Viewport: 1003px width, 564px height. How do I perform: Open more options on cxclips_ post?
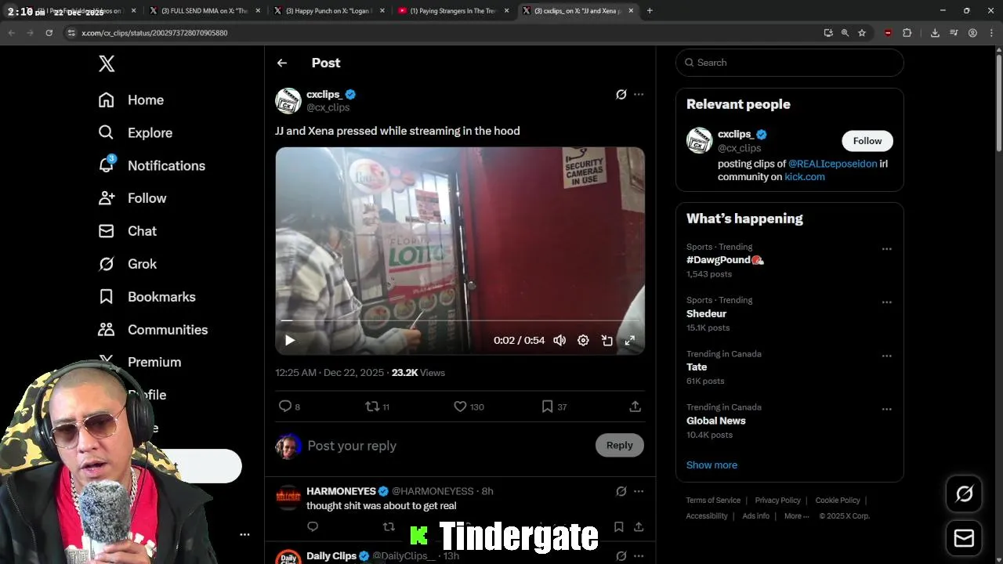(x=639, y=95)
